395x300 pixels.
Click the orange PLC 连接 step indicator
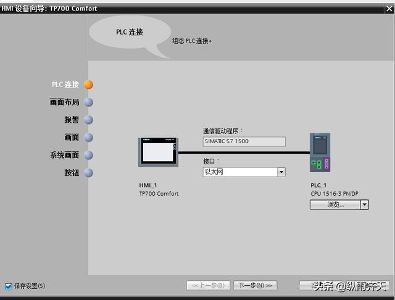pos(88,85)
